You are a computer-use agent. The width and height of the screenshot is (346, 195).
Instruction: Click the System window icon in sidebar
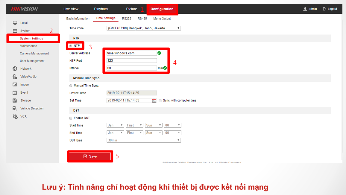click(15, 31)
